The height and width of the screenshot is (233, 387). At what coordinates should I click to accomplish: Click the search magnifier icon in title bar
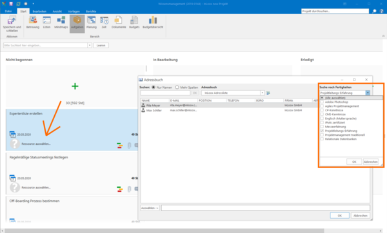click(x=374, y=11)
